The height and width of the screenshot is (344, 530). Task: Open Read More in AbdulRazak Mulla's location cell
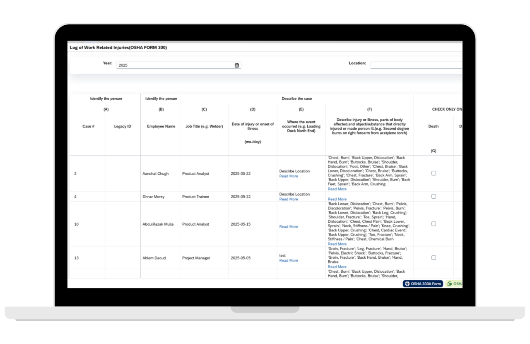tap(289, 227)
